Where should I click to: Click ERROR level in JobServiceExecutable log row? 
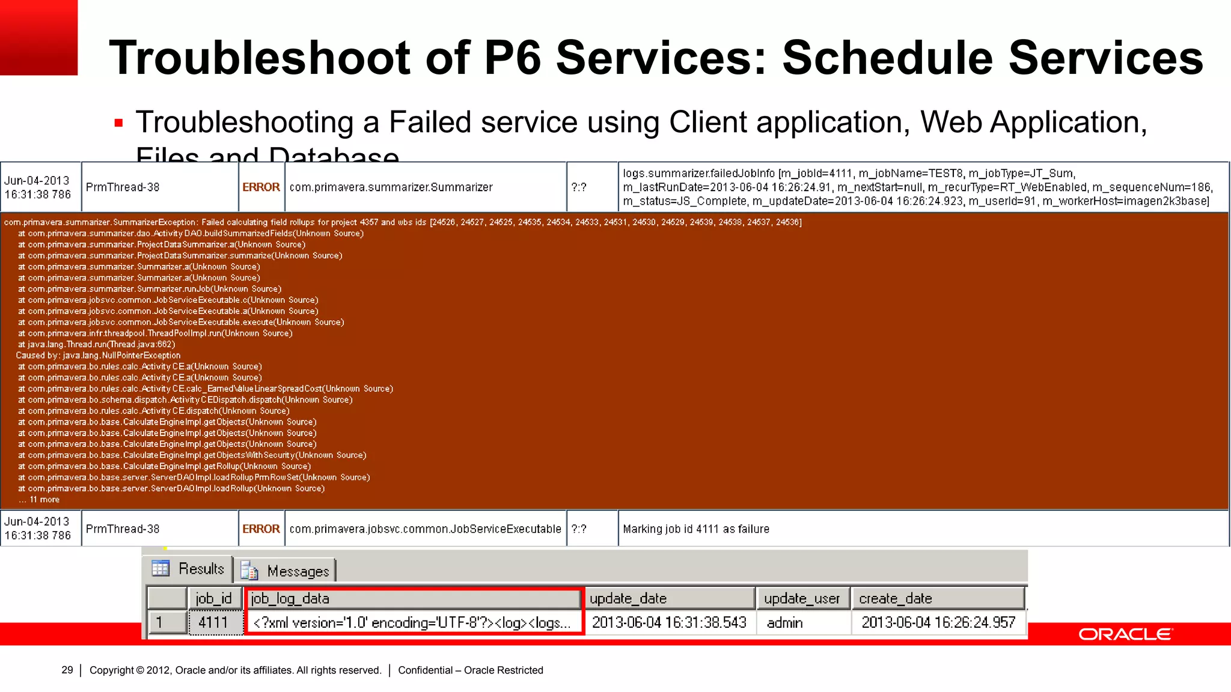tap(261, 529)
